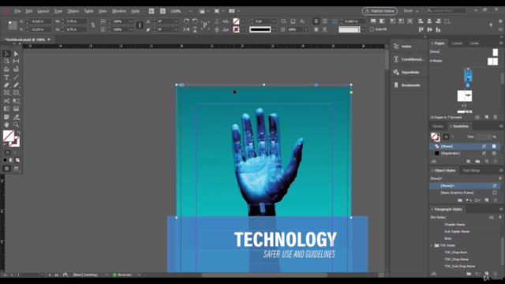Select the Pencil tool
Viewport: 505px width, 284px height.
[x=16, y=85]
